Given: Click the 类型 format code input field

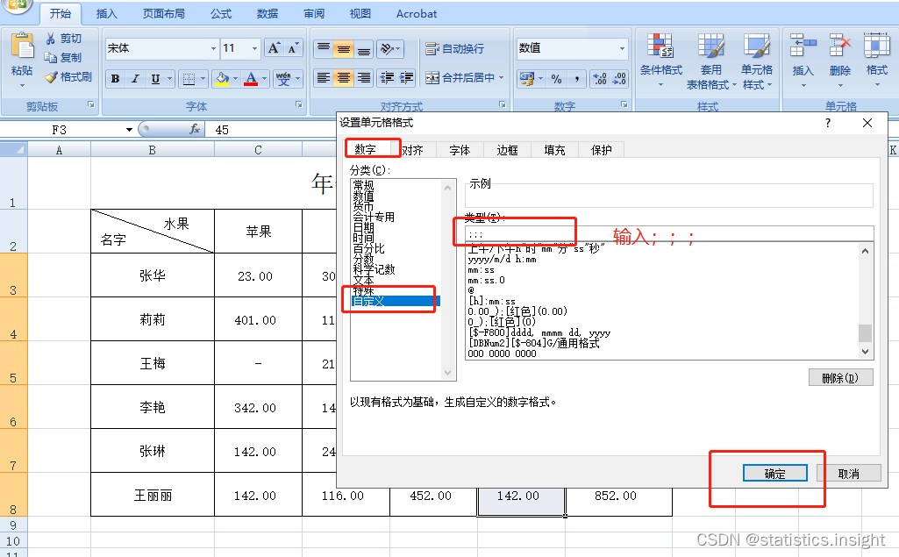Looking at the screenshot, I should pos(670,234).
